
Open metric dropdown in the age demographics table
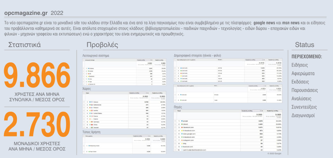254,60
